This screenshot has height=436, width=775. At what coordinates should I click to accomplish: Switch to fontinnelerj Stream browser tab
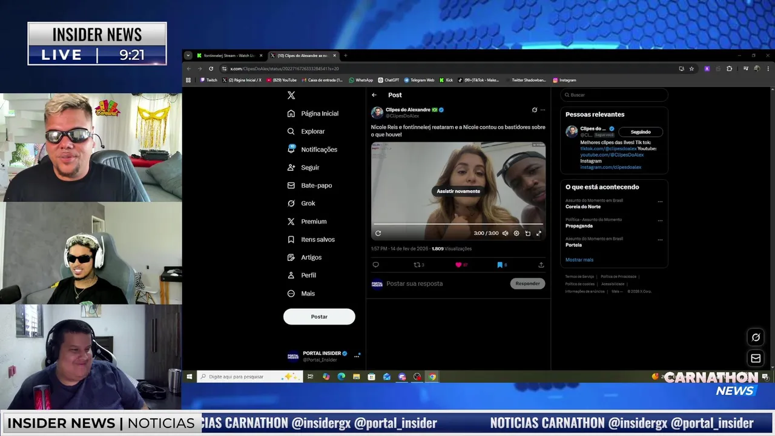click(229, 56)
